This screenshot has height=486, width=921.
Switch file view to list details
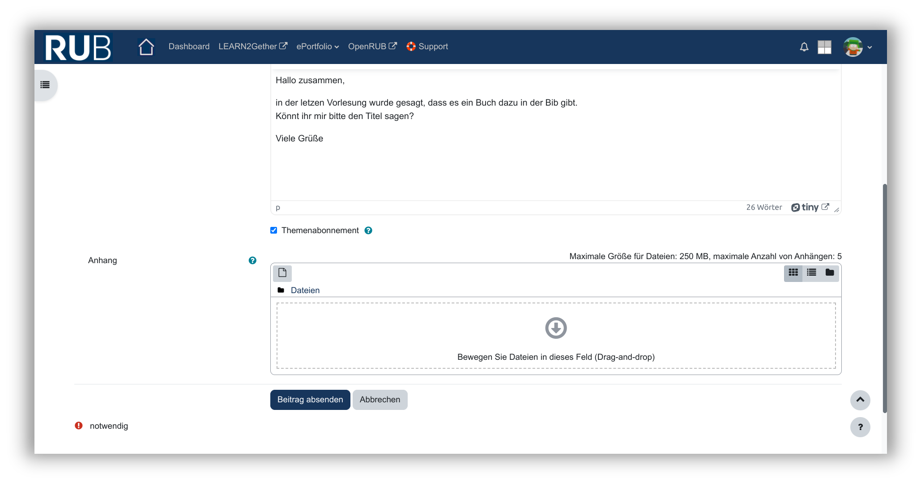point(811,273)
